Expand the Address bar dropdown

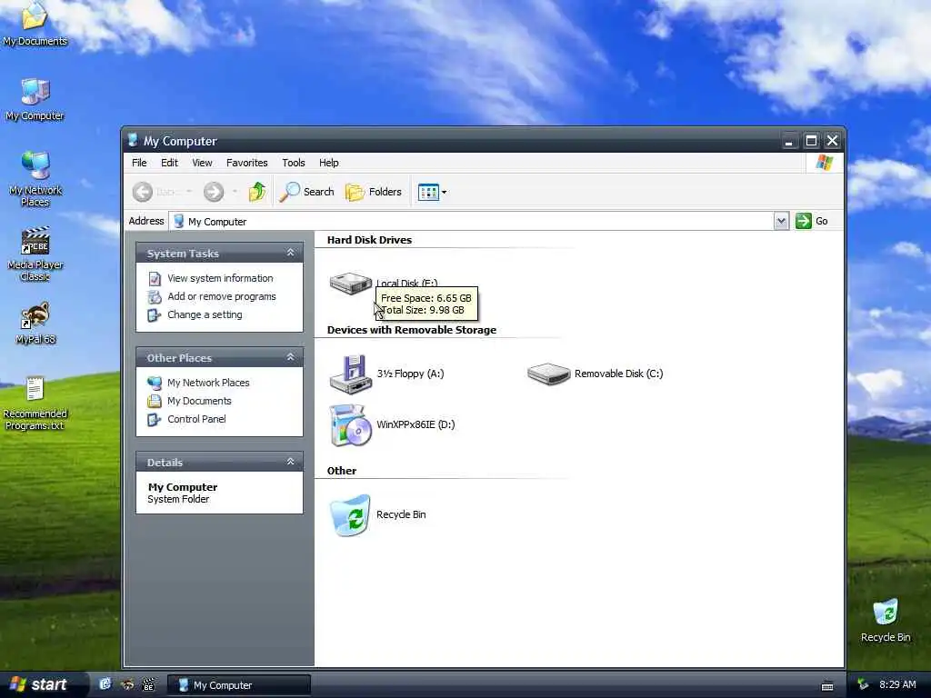pos(781,222)
